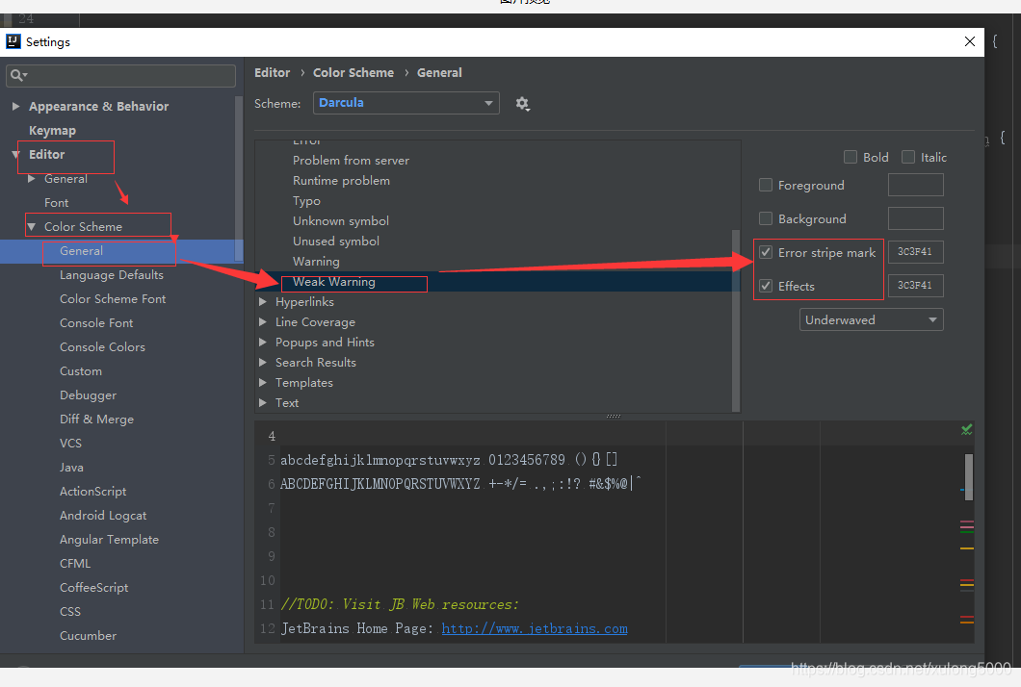Click the Background color swatch
This screenshot has width=1021, height=687.
click(915, 218)
